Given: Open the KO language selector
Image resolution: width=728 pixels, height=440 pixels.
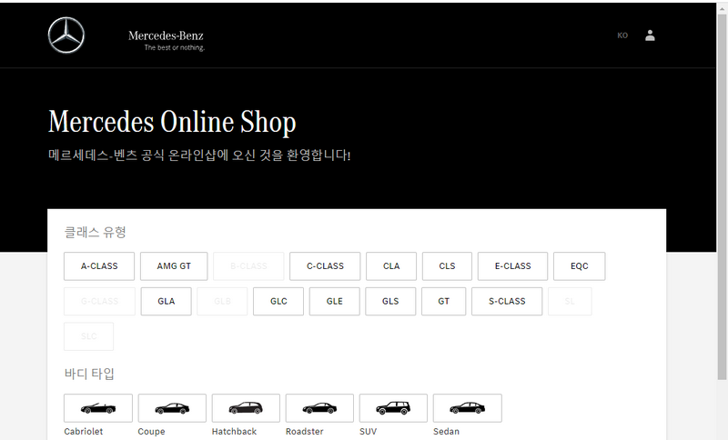Looking at the screenshot, I should tap(622, 35).
